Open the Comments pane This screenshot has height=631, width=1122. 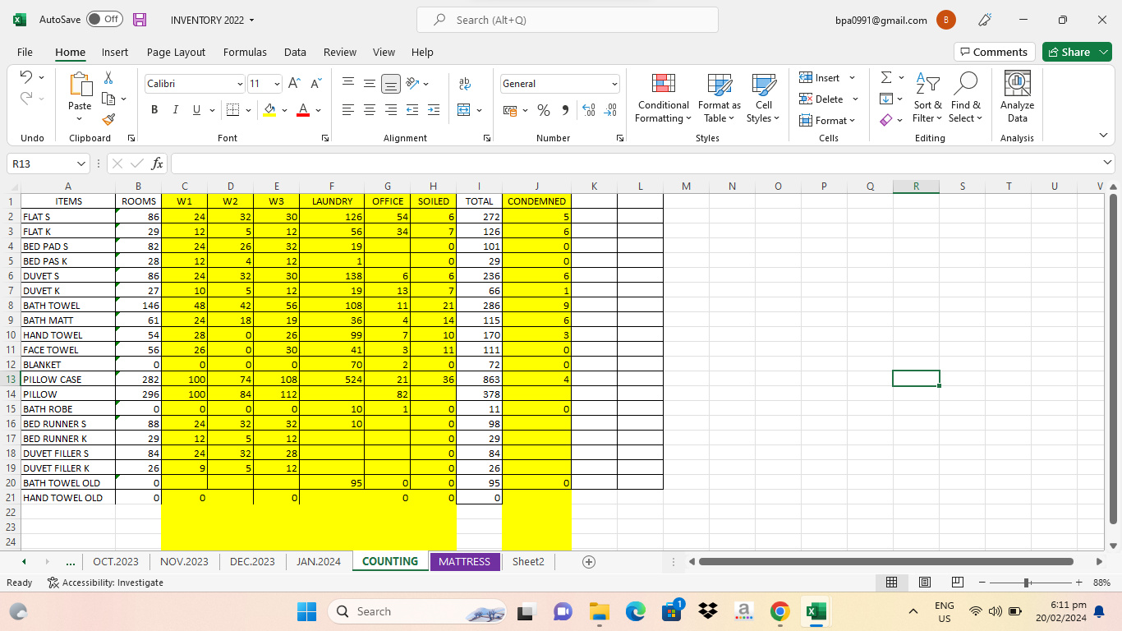coord(992,52)
